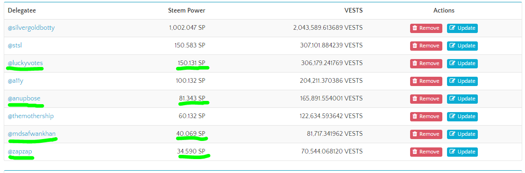The width and height of the screenshot is (525, 173).
Task: Update delegation for @anupbose
Action: click(462, 99)
